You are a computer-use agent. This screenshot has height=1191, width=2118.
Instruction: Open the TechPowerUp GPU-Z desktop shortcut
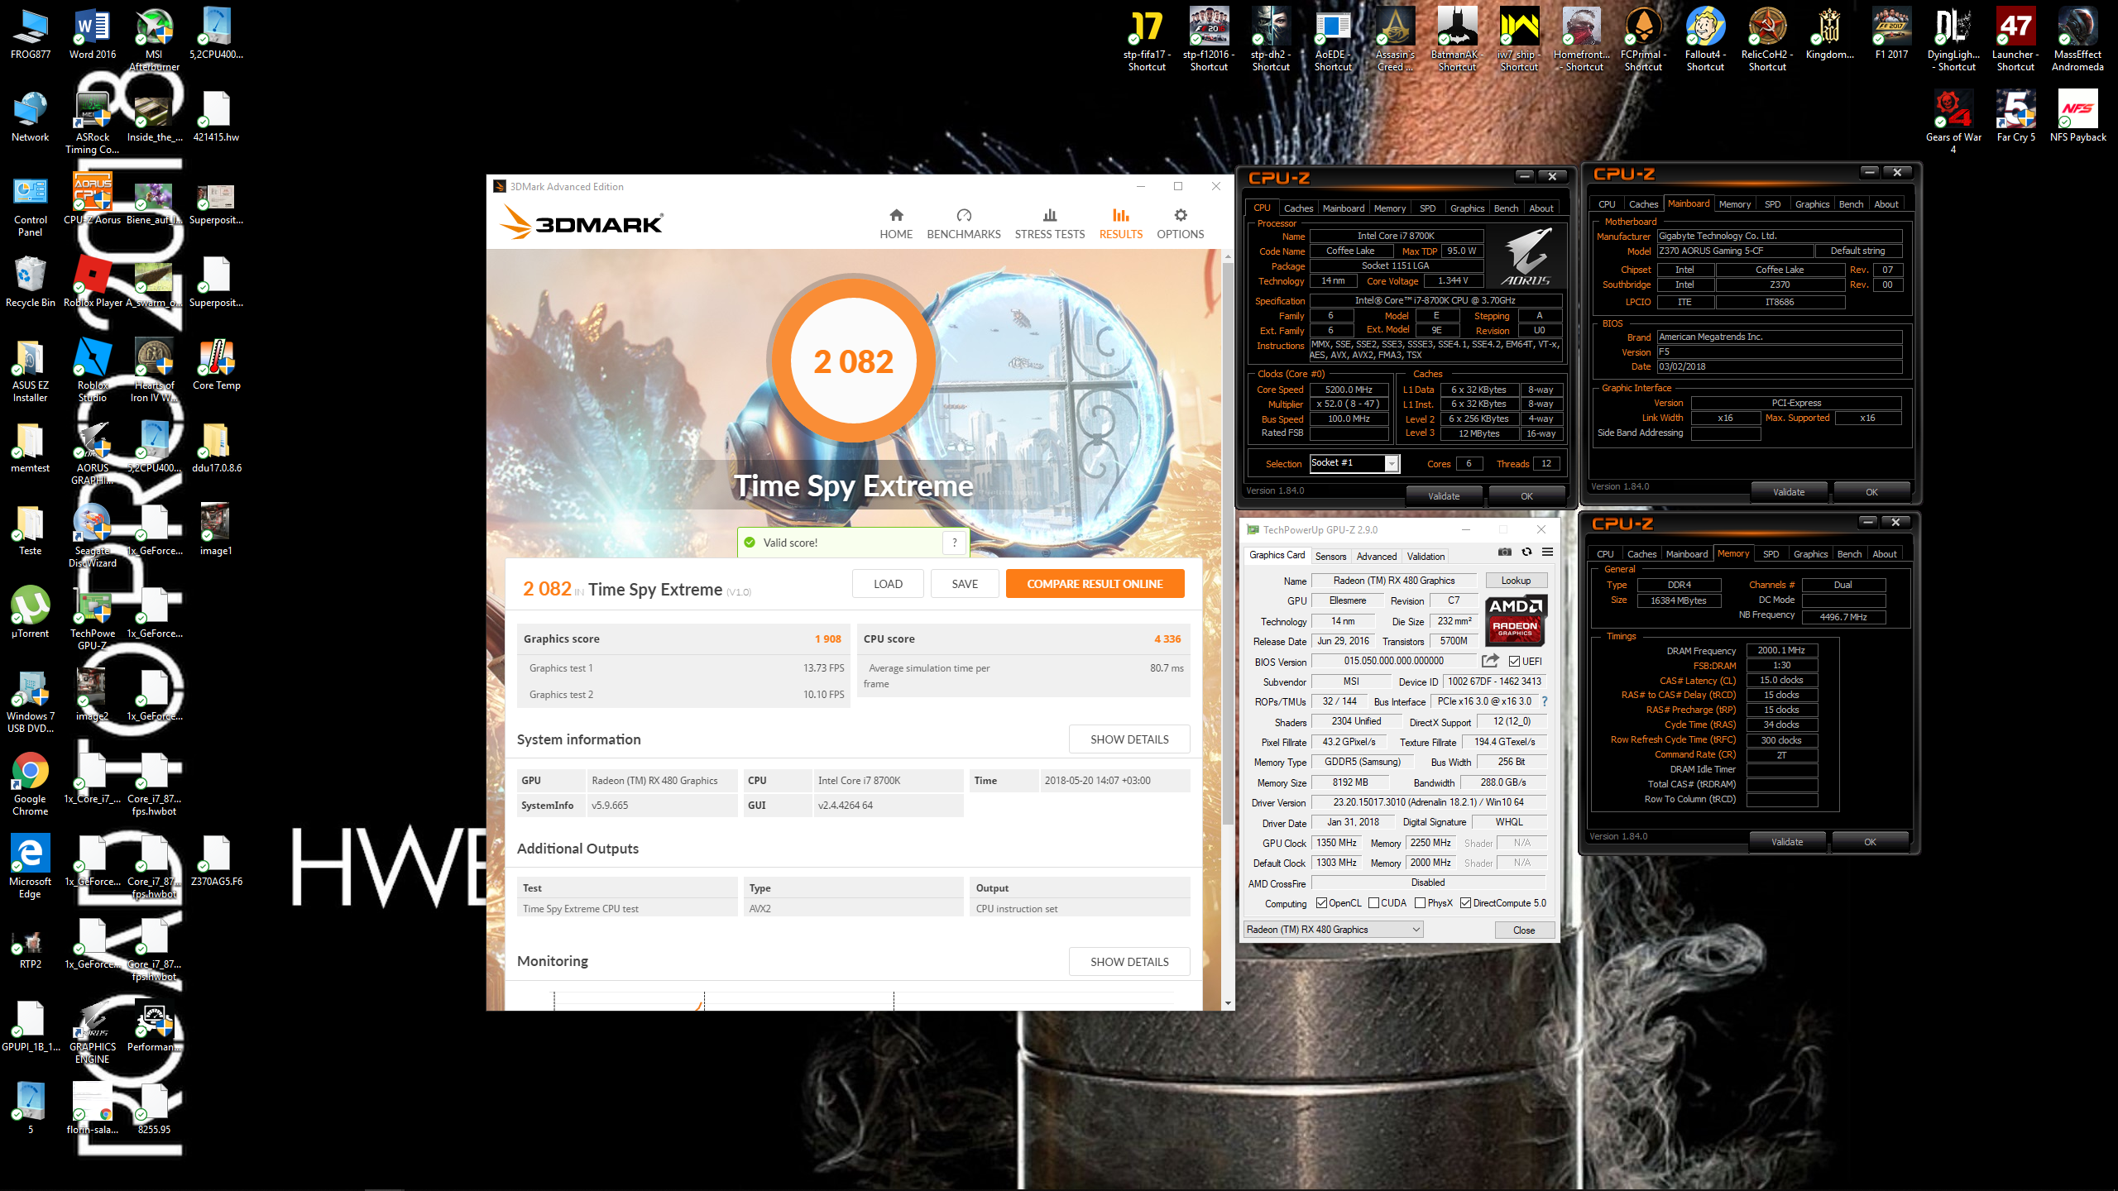[93, 618]
